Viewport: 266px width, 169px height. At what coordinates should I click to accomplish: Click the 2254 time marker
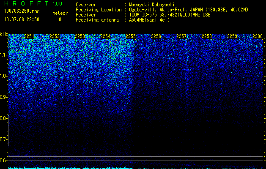(105, 36)
